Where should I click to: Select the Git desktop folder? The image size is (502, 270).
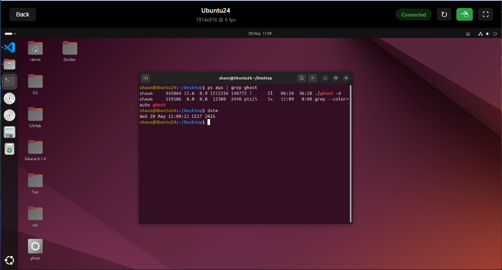(x=35, y=84)
